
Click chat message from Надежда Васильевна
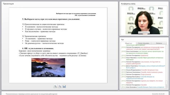click(x=138, y=78)
